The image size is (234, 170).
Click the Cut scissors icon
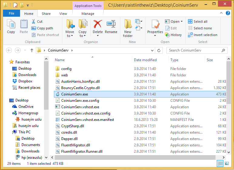(33, 22)
